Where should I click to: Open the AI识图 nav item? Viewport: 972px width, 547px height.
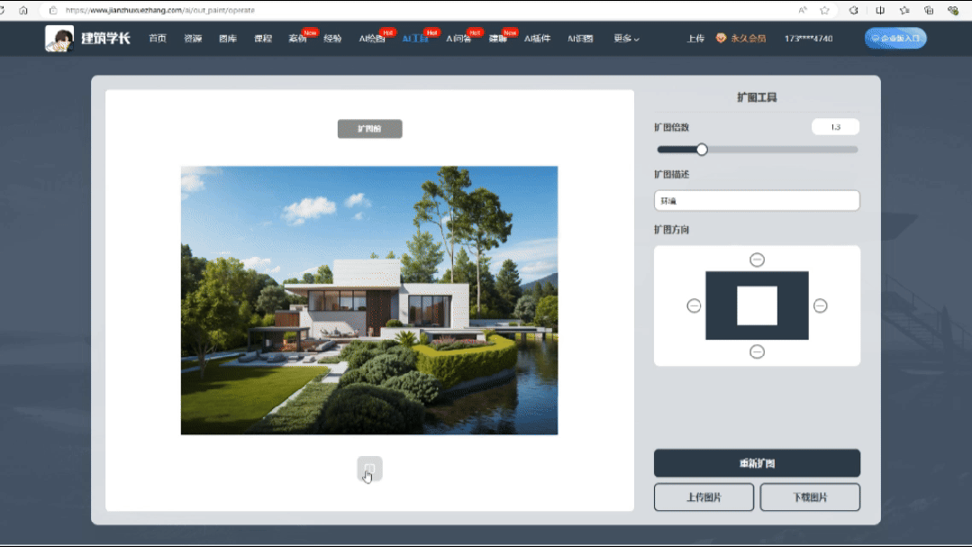click(x=580, y=39)
